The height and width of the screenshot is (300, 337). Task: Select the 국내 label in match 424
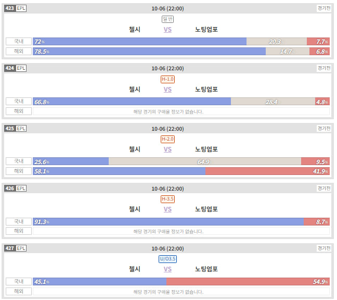[x=19, y=102]
